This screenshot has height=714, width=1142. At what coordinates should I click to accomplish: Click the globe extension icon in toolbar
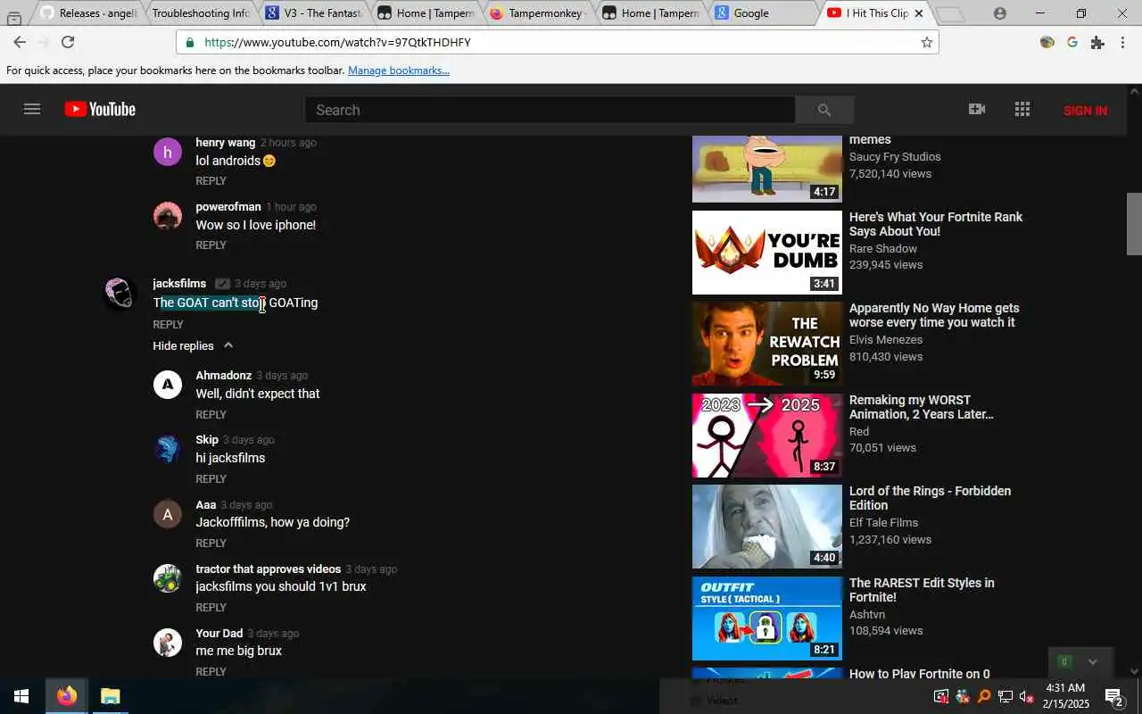click(1047, 42)
